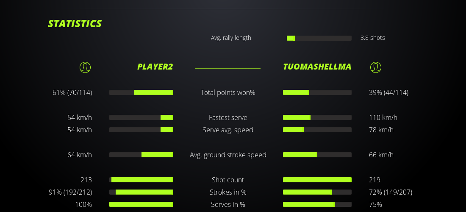This screenshot has width=466, height=212.
Task: Click TUOMASHELLMA's Serves in % bar
Action: (317, 204)
